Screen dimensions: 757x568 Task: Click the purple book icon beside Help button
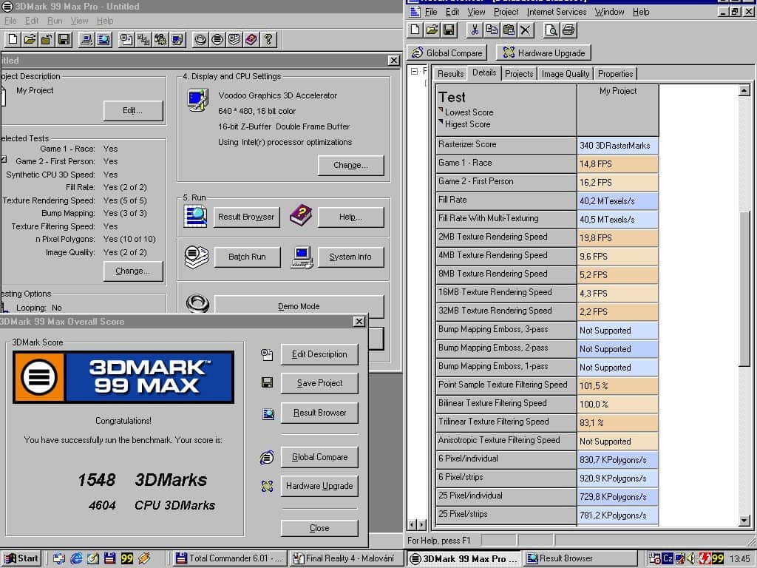(300, 215)
